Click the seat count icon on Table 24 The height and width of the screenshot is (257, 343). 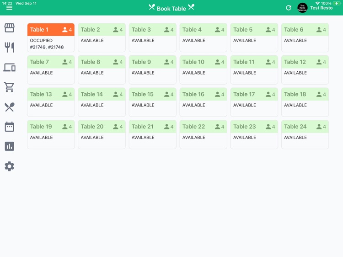click(x=319, y=127)
